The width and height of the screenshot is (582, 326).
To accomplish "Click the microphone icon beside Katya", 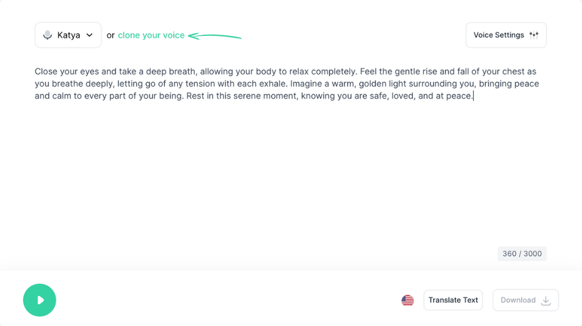I will tap(48, 35).
